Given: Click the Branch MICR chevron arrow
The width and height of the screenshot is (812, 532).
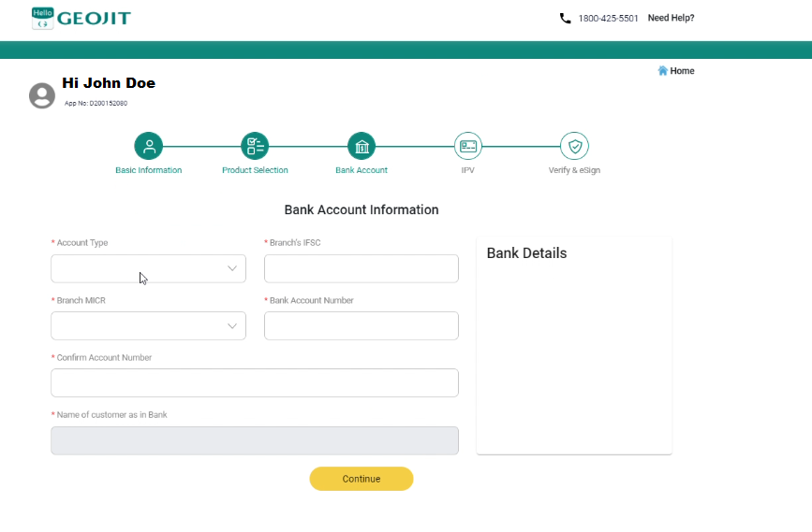Looking at the screenshot, I should 232,326.
